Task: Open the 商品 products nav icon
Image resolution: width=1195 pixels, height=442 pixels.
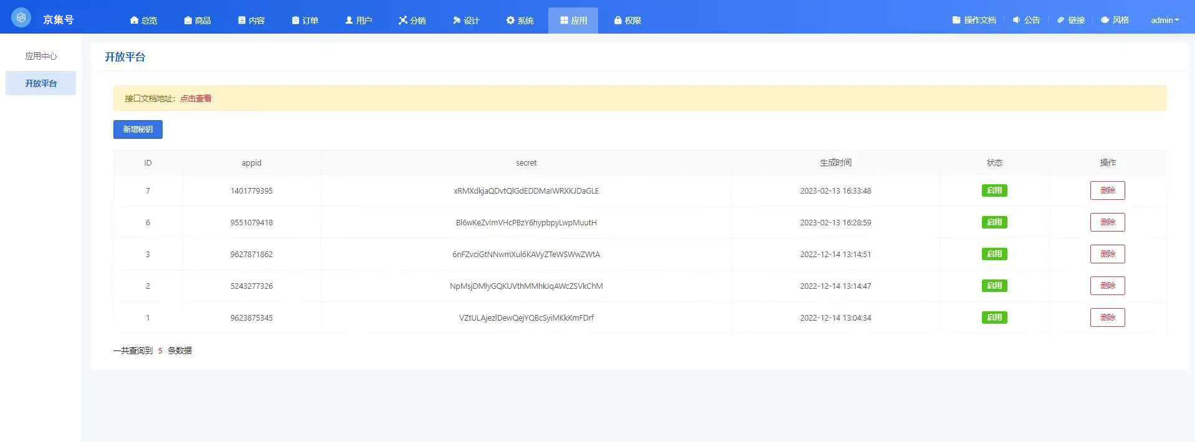Action: [188, 21]
